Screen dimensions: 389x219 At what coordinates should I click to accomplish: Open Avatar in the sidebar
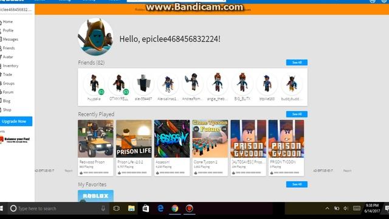tap(8, 57)
